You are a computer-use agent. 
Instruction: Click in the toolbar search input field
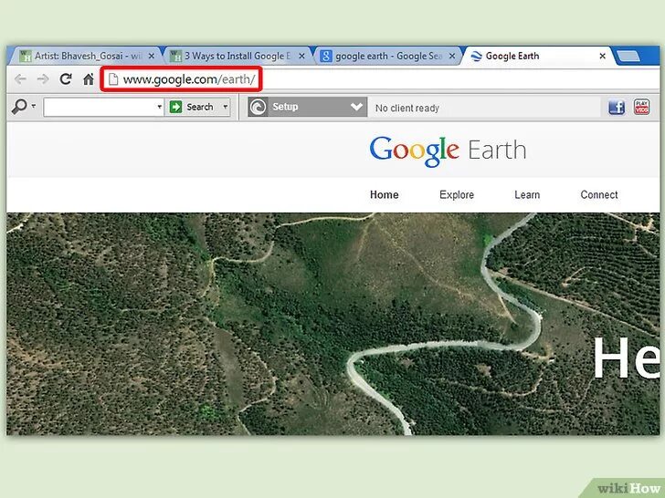[100, 107]
